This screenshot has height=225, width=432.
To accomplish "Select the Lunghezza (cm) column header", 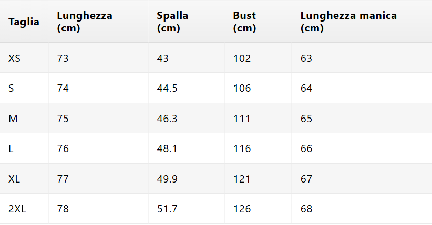I will (x=85, y=22).
